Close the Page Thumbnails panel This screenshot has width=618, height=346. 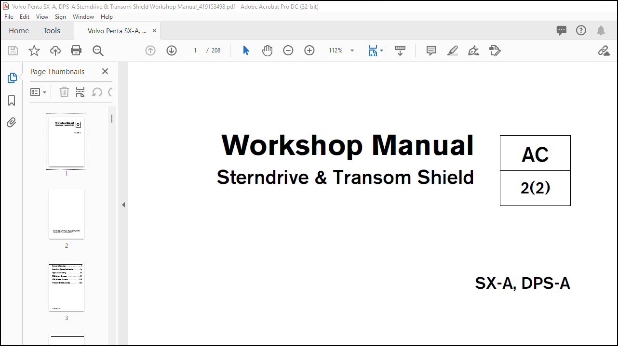click(x=105, y=71)
